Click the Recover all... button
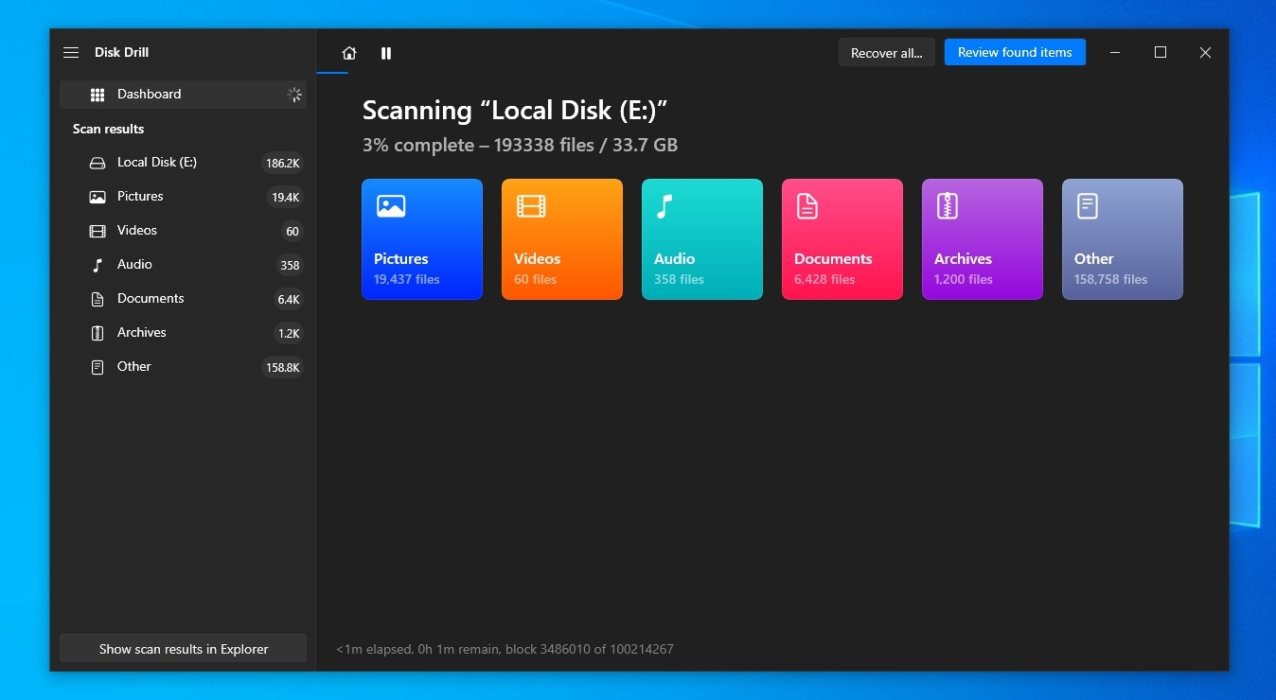This screenshot has height=700, width=1276. pyautogui.click(x=886, y=53)
